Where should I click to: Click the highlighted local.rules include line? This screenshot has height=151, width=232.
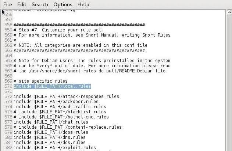pyautogui.click(x=52, y=86)
